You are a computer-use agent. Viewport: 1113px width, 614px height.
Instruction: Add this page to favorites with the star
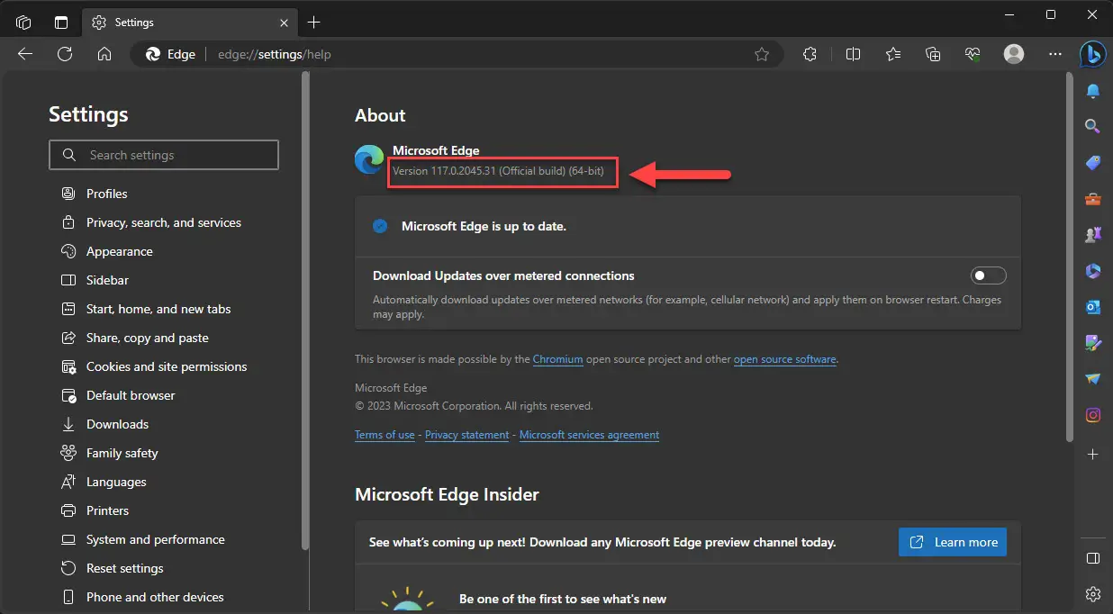[762, 54]
